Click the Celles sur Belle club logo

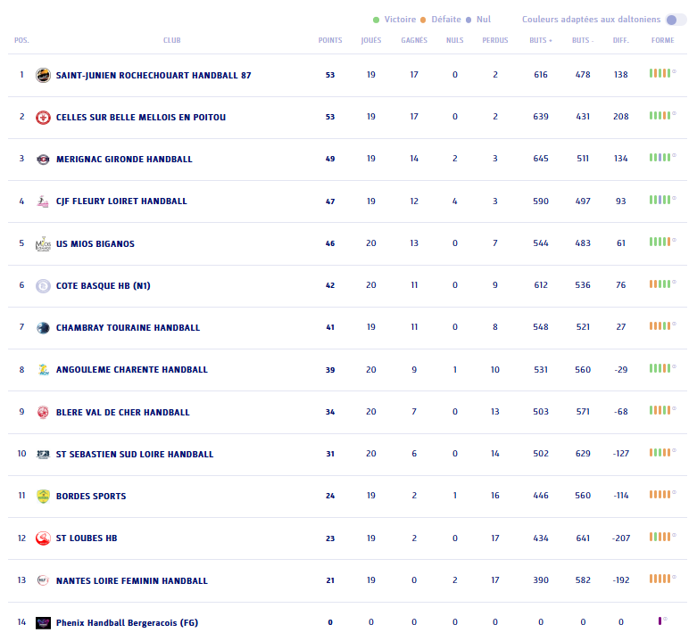[43, 117]
